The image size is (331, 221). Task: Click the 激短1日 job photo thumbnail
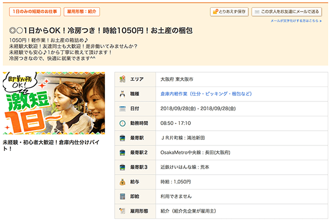pyautogui.click(x=54, y=103)
